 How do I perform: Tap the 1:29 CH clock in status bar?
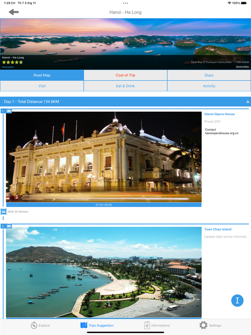pos(10,3)
